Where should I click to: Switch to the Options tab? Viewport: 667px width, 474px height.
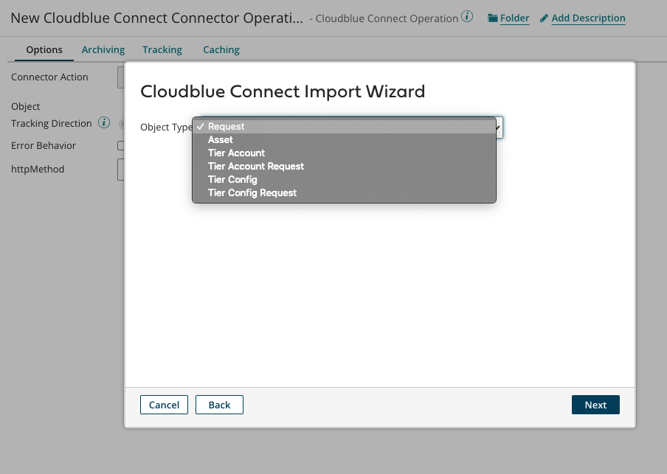pyautogui.click(x=44, y=49)
